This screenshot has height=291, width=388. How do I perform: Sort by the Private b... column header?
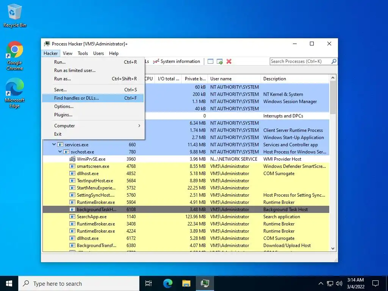[195, 79]
